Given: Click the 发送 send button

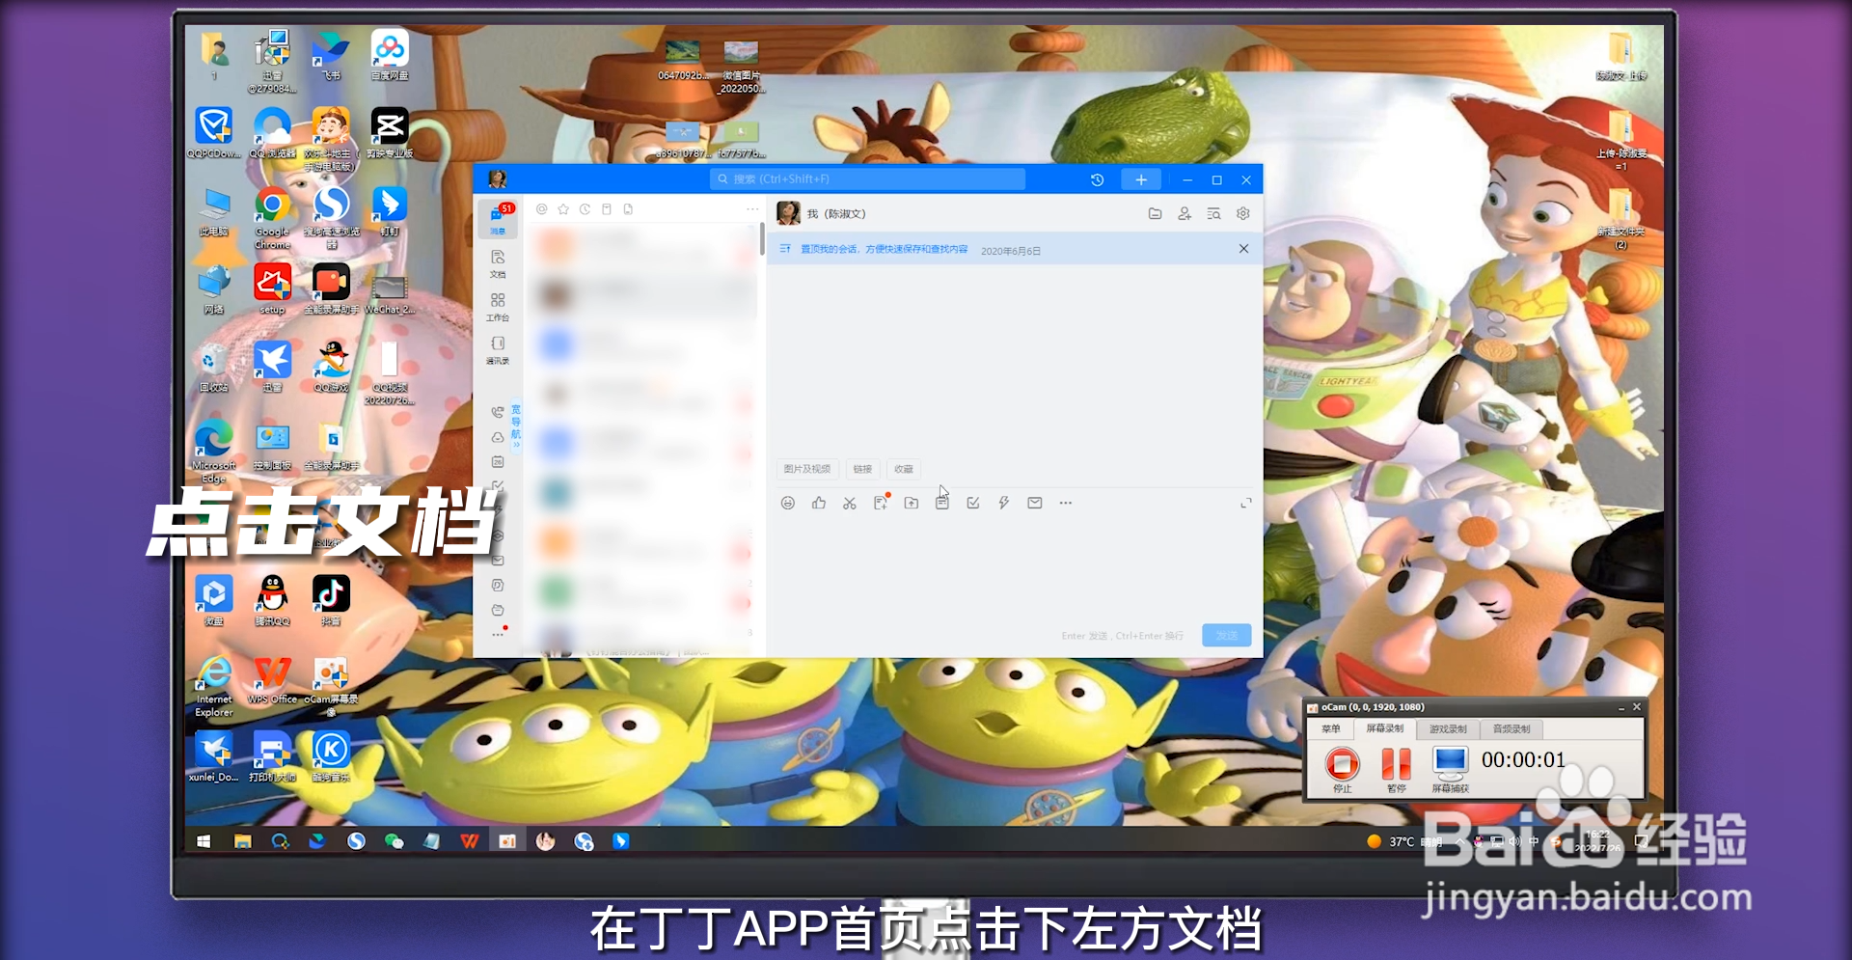Looking at the screenshot, I should [1227, 635].
